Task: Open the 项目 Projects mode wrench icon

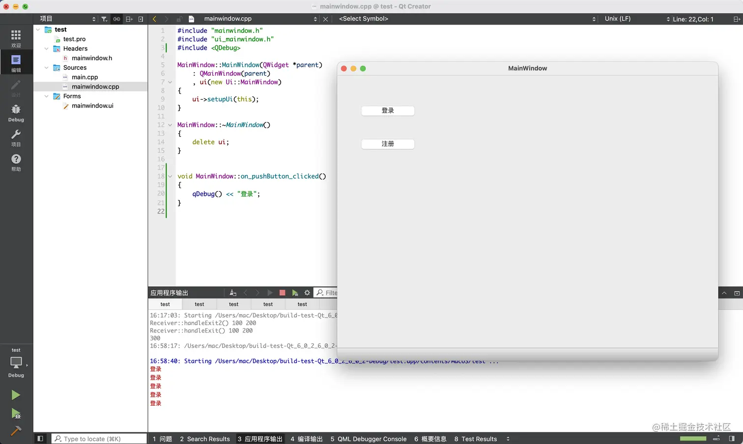Action: point(16,138)
